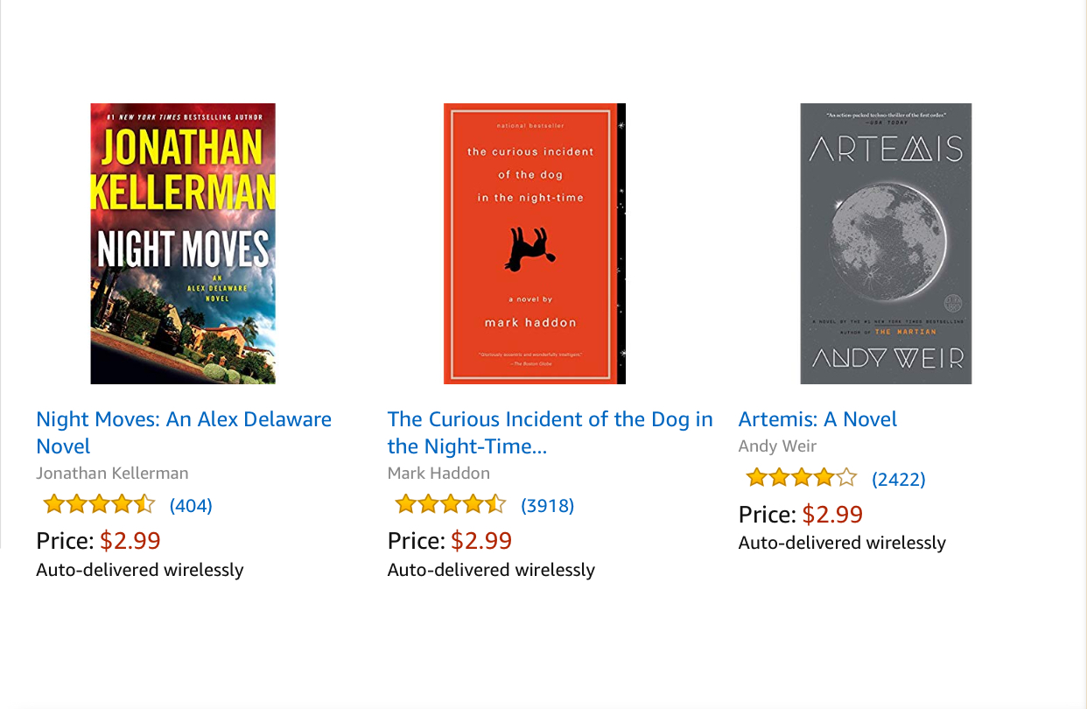Click the $2.99 price for Night Moves
Image resolution: width=1087 pixels, height=709 pixels.
click(x=130, y=540)
